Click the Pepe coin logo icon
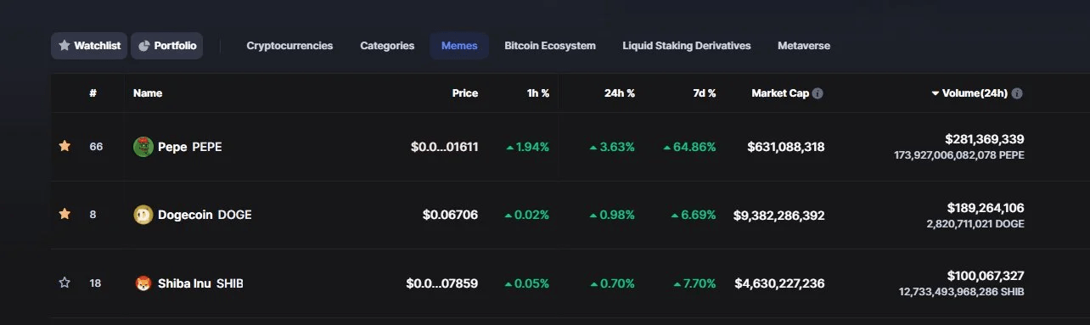Image resolution: width=1090 pixels, height=325 pixels. tap(143, 147)
